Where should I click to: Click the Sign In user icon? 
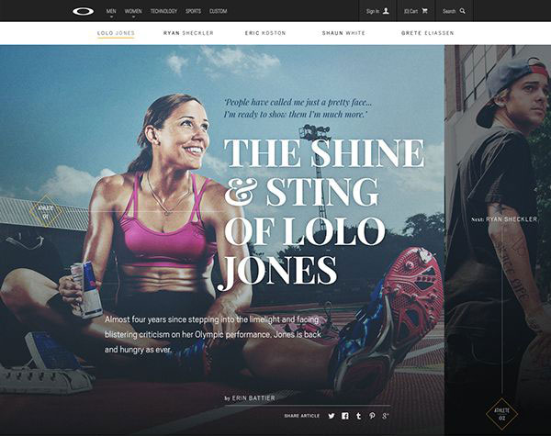point(386,11)
